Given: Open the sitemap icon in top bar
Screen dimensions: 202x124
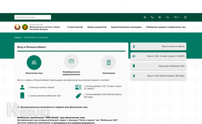Looking at the screenshot, I should coord(145,17).
